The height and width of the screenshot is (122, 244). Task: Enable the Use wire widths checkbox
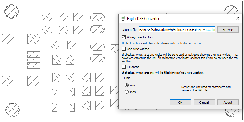[124, 49]
